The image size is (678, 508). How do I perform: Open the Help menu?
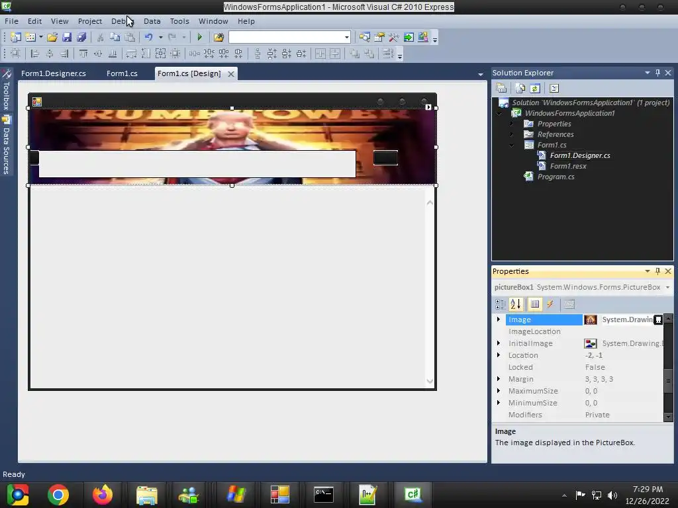pyautogui.click(x=246, y=21)
